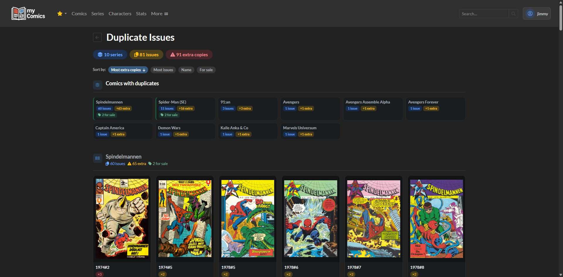Open the Comics menu
Image resolution: width=563 pixels, height=277 pixels.
pos(79,13)
